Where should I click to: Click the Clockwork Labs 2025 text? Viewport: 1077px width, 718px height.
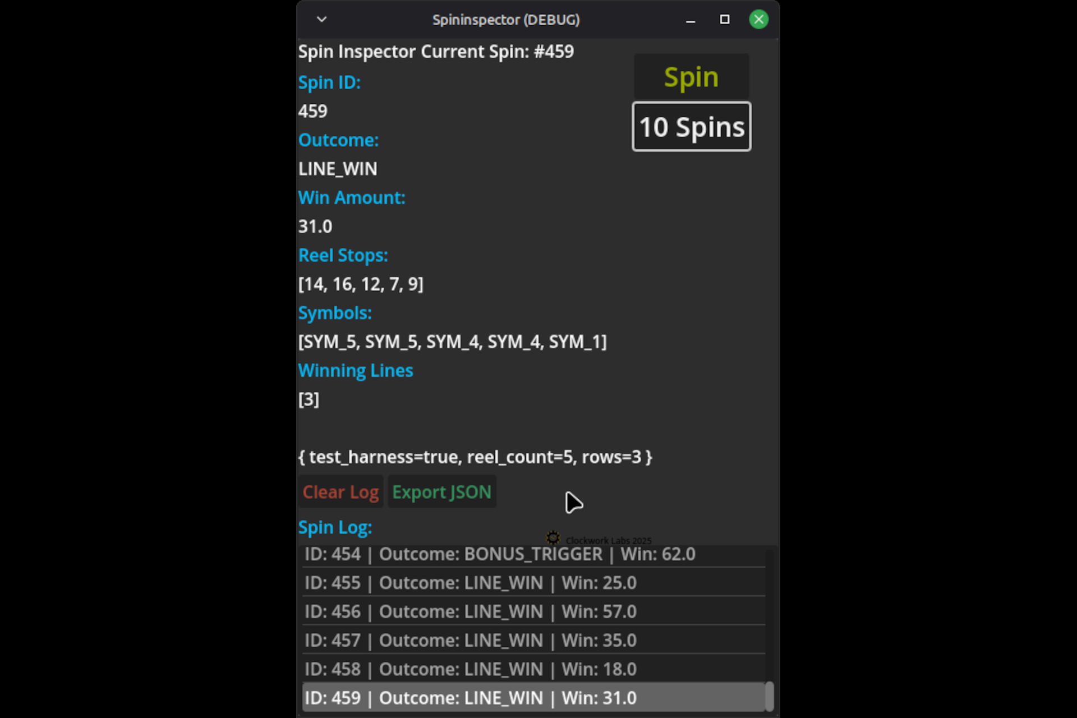point(608,541)
